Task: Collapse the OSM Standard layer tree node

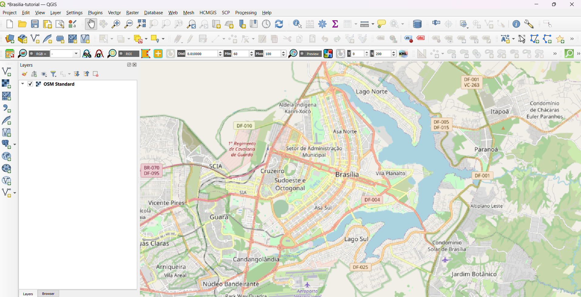Action: pos(22,84)
